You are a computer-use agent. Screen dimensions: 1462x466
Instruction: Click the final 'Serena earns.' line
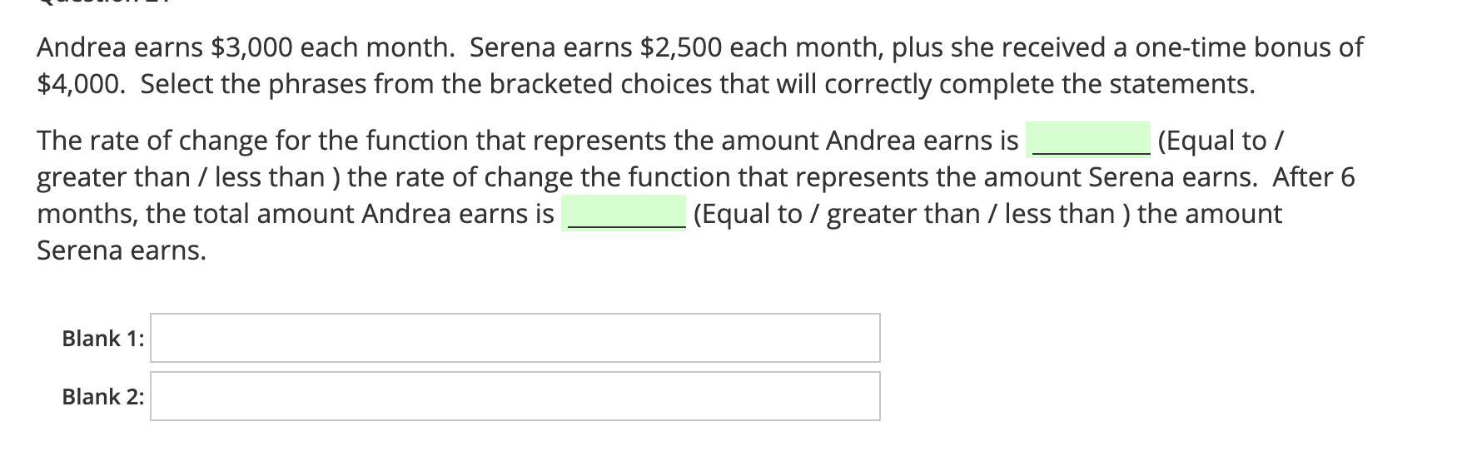[121, 250]
